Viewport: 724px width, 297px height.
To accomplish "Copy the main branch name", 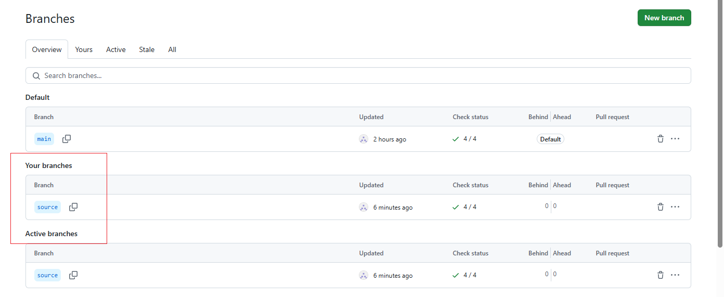I will pyautogui.click(x=67, y=139).
